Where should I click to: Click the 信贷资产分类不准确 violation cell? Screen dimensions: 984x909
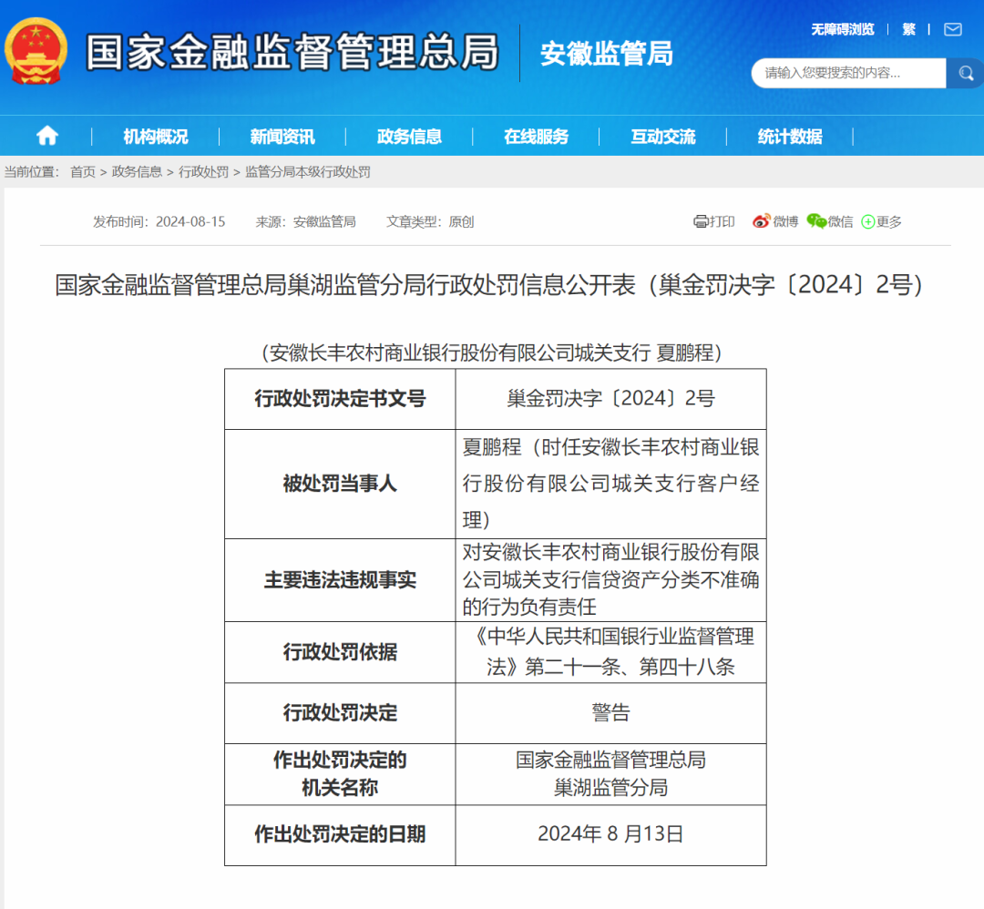click(x=610, y=580)
